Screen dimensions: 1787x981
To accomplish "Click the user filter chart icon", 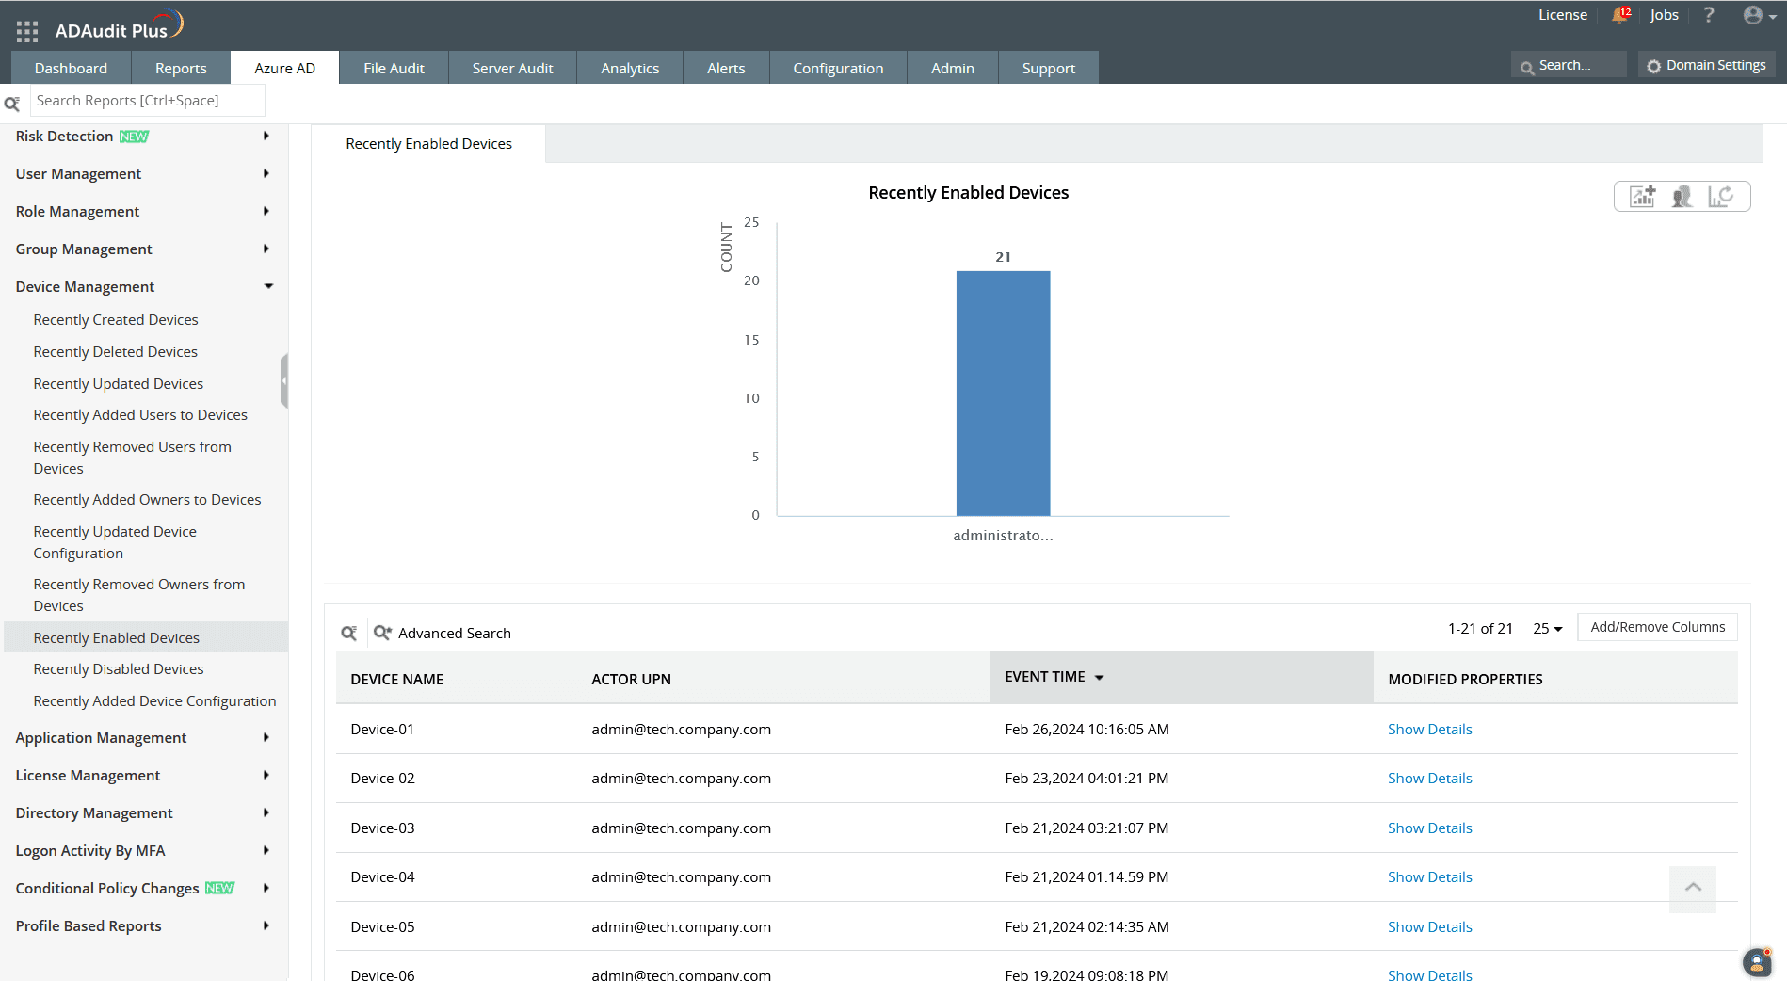I will [x=1682, y=196].
